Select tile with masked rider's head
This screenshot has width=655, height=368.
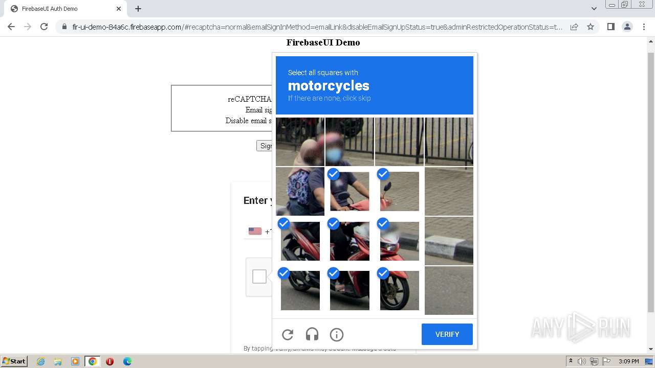[350, 142]
